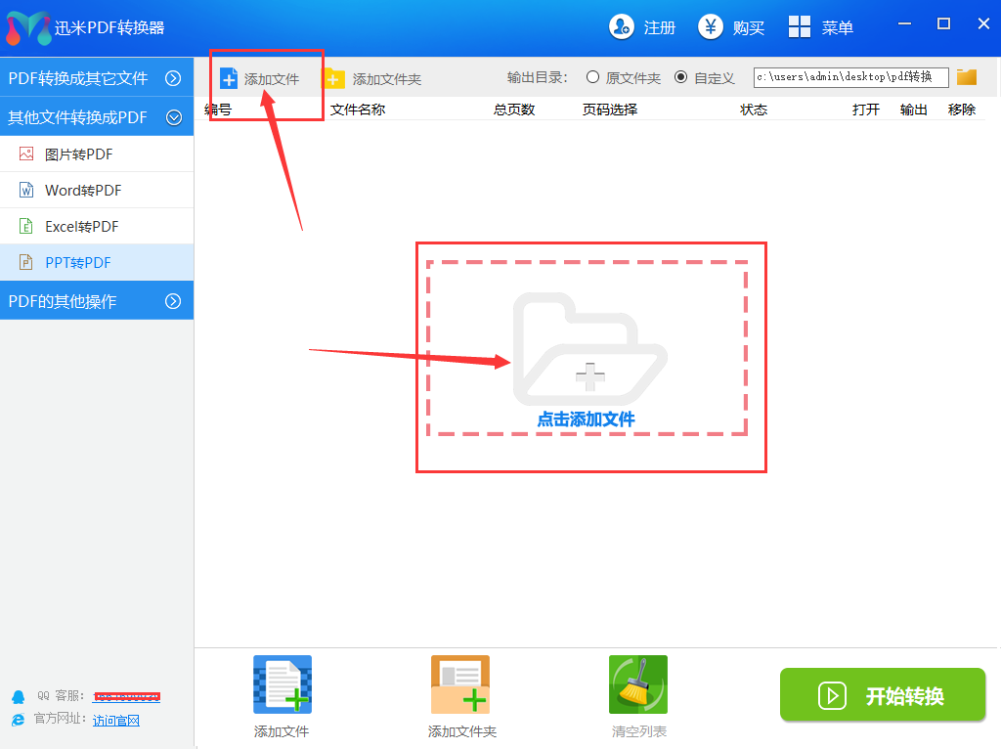The image size is (1001, 749).
Task: Open the 购买 purchase icon
Action: coord(711,27)
